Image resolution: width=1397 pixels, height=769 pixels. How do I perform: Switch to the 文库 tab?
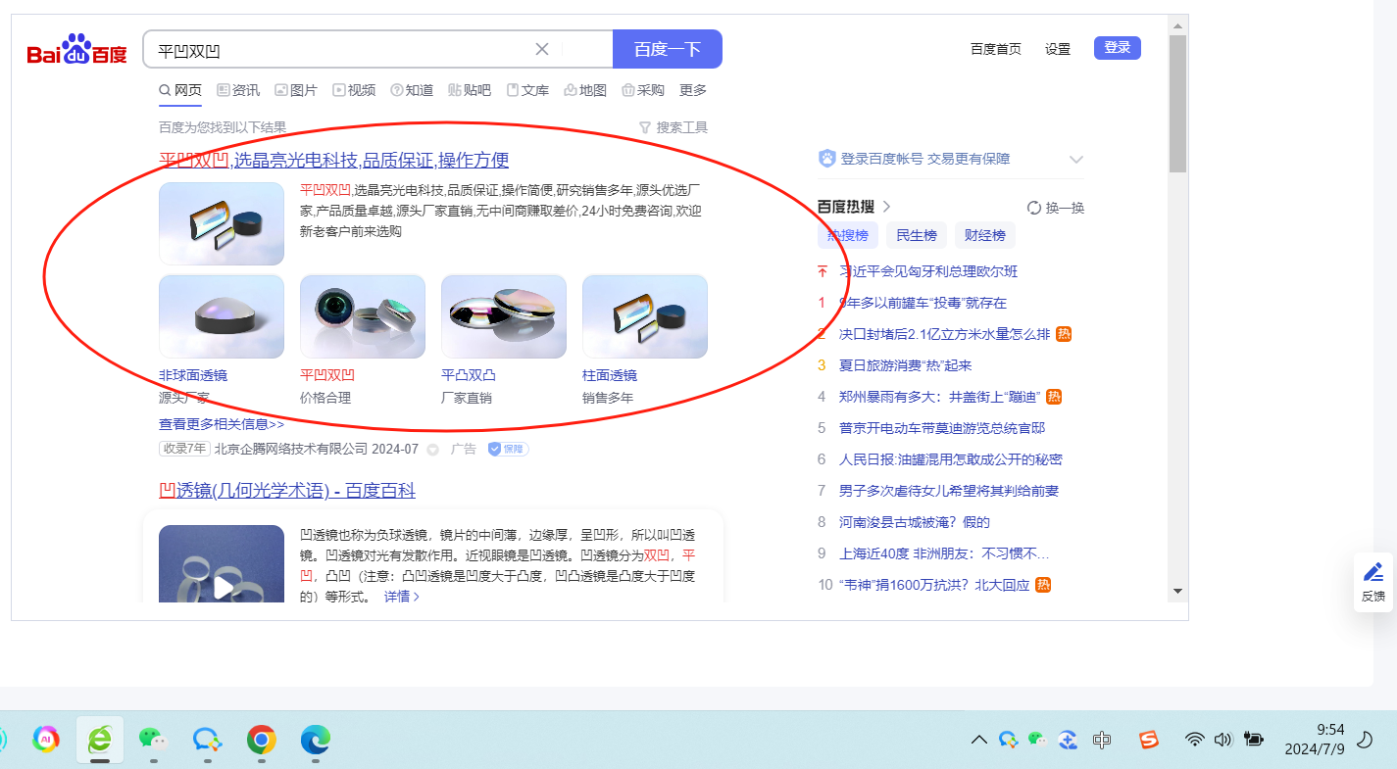coord(527,90)
